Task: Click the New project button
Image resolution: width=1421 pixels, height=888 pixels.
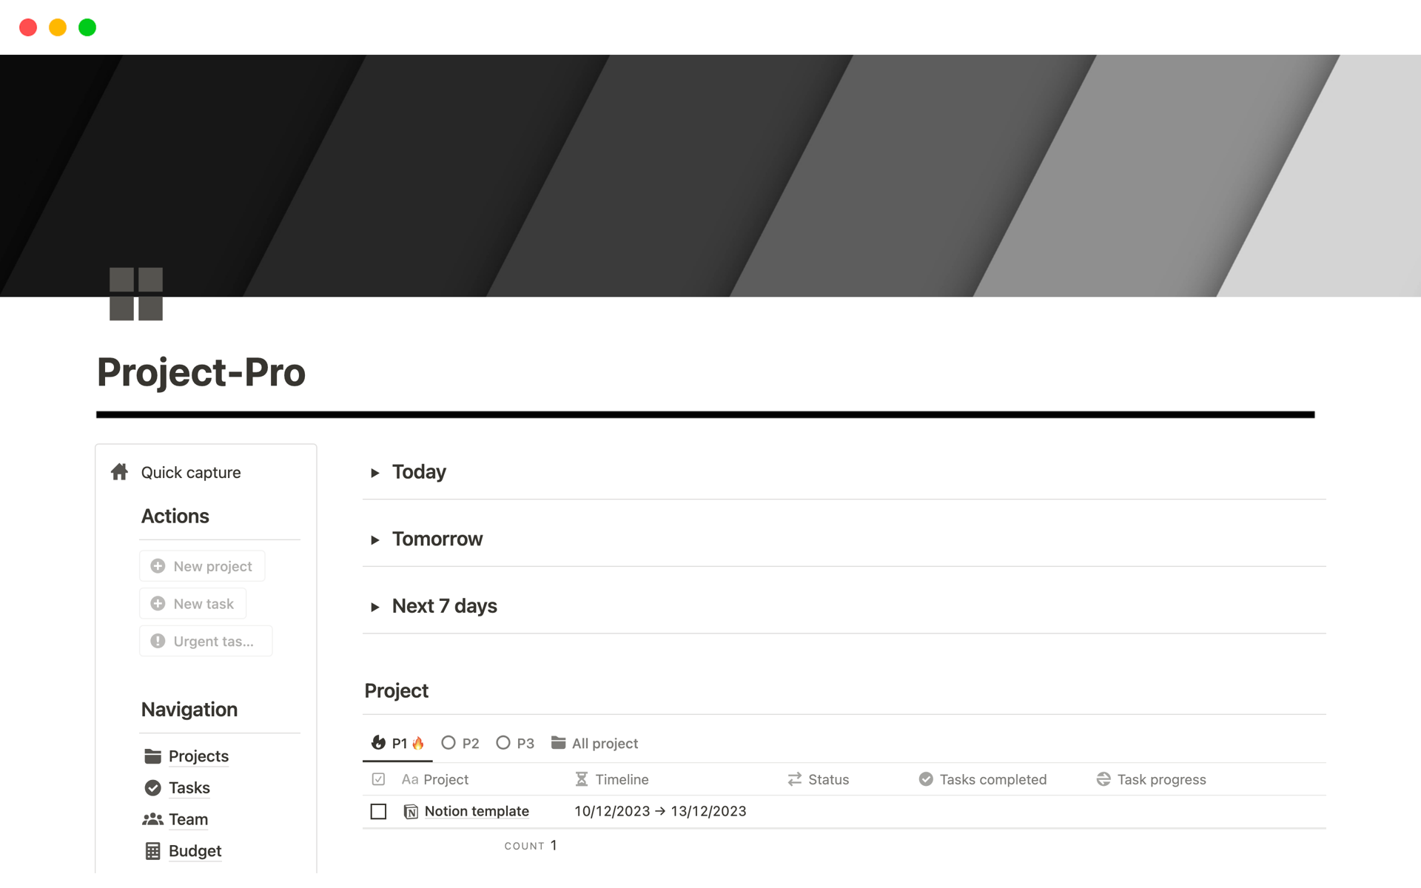Action: click(204, 565)
